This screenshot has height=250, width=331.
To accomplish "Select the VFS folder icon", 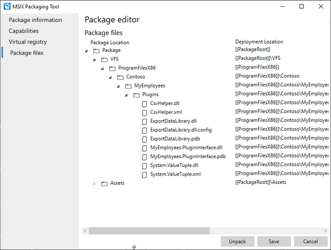I will pyautogui.click(x=104, y=59).
